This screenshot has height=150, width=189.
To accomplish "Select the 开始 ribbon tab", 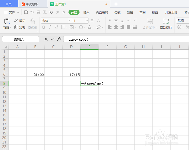I will click(74, 12).
